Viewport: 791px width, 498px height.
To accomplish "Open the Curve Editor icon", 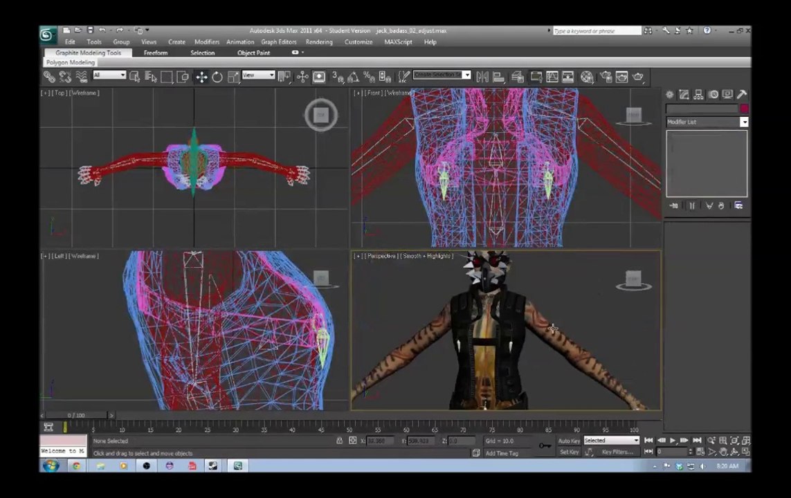I will point(552,77).
